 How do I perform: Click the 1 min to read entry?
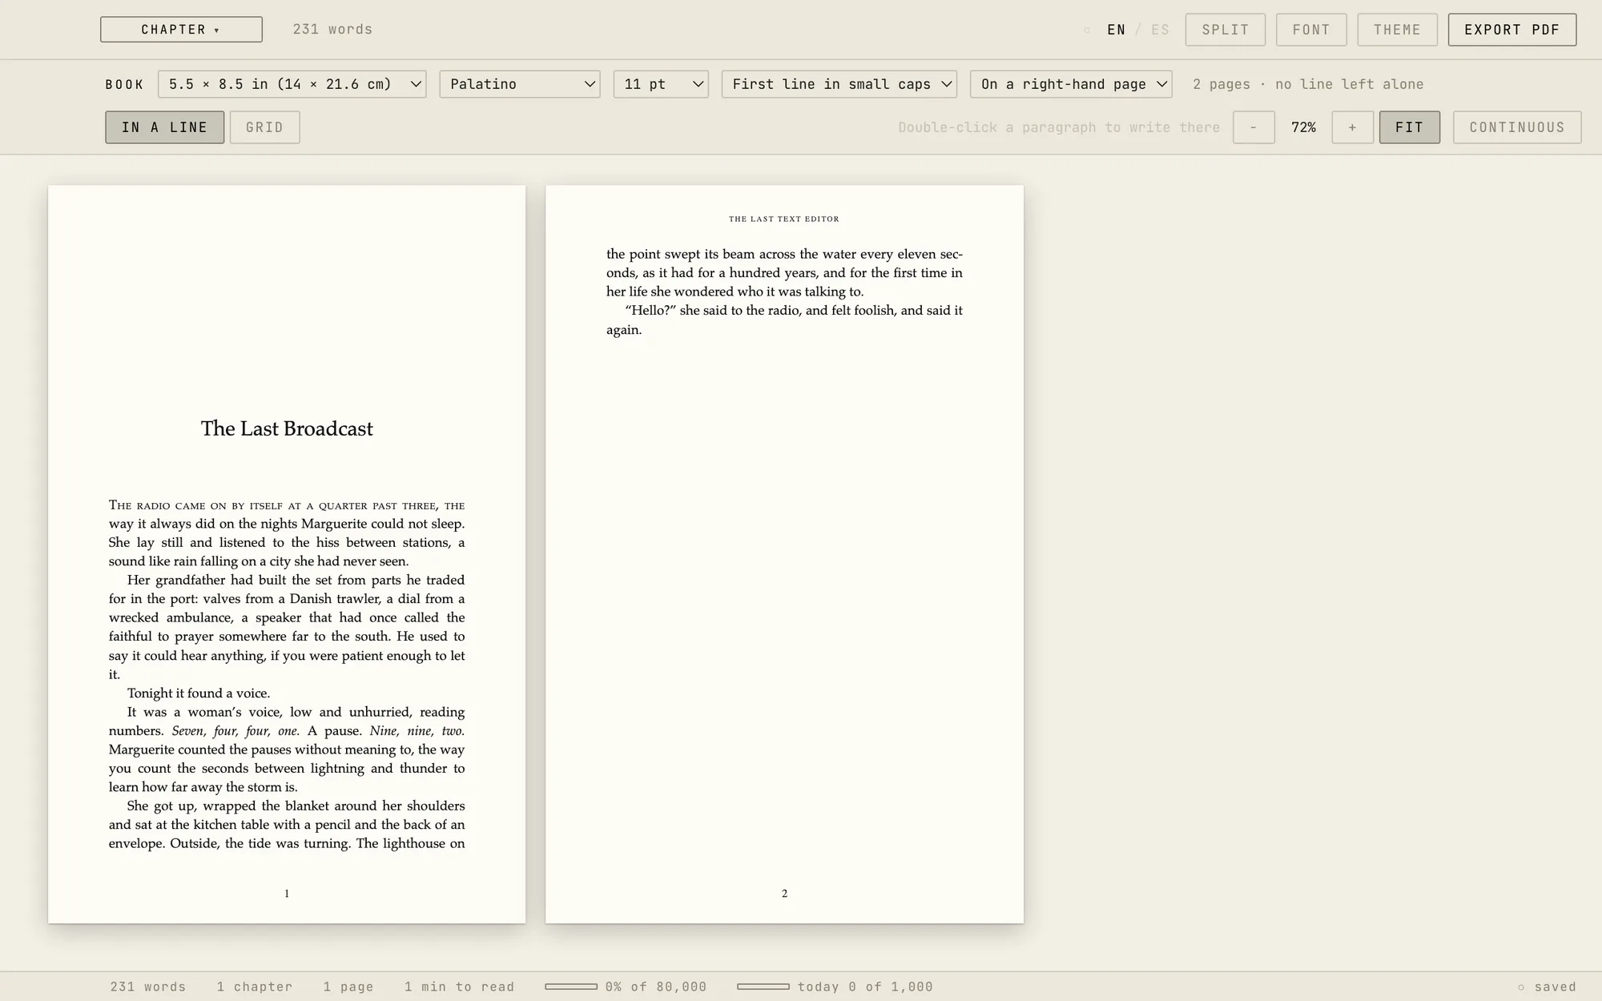(459, 987)
